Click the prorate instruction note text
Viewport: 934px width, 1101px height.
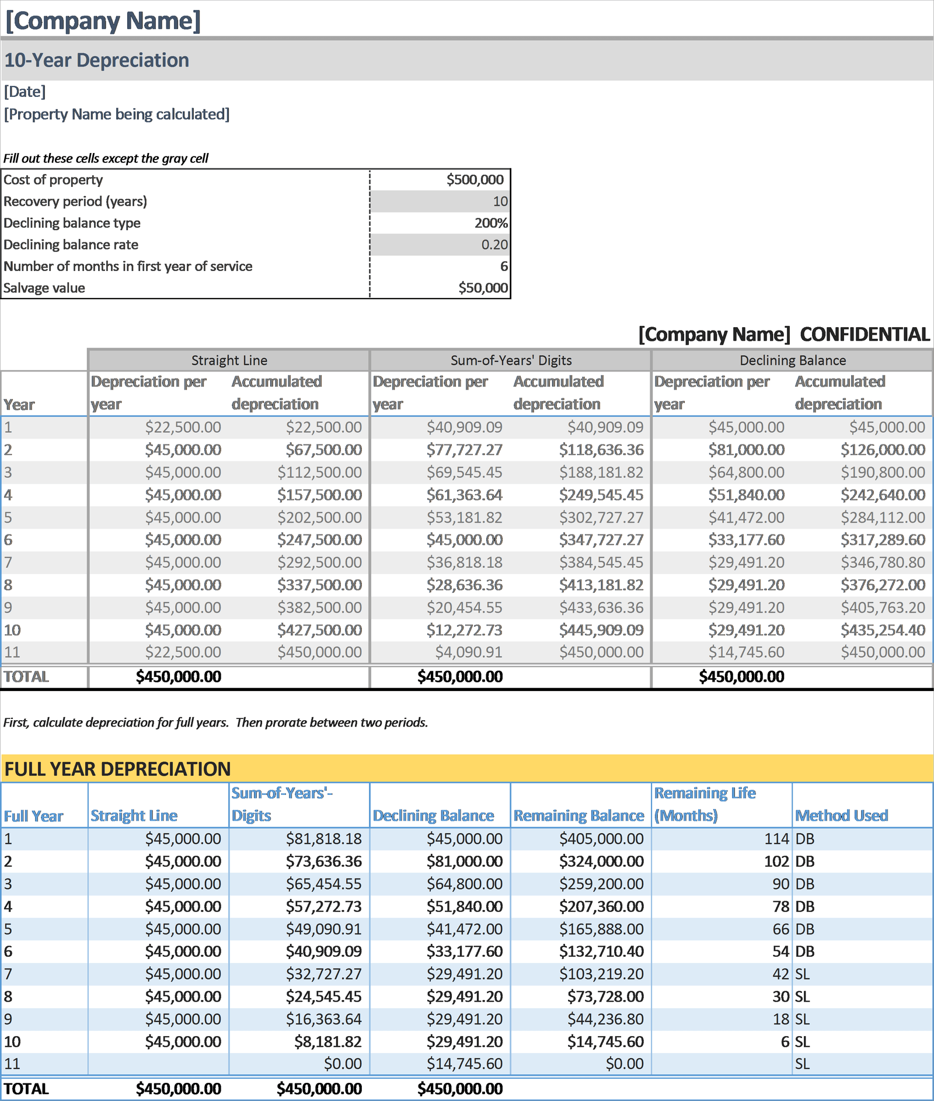(x=216, y=723)
